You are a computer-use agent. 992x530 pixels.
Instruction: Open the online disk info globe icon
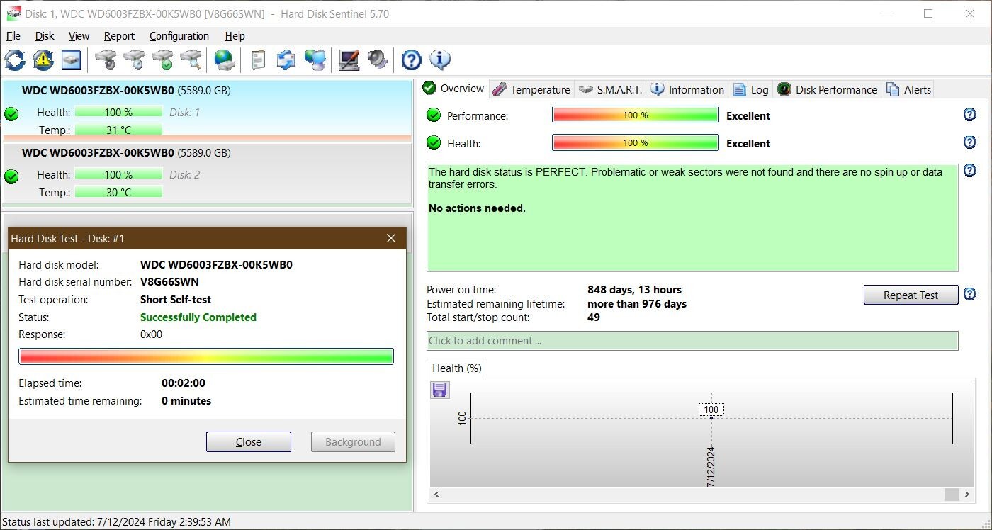(x=225, y=60)
